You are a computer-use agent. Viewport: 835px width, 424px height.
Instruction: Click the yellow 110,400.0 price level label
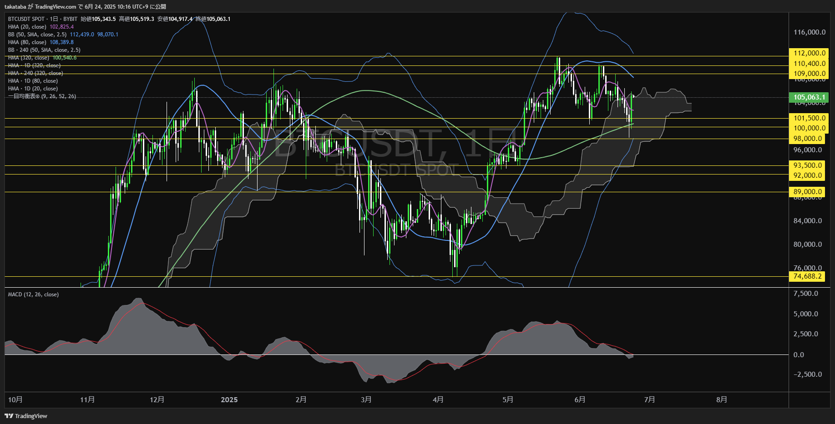click(x=810, y=64)
